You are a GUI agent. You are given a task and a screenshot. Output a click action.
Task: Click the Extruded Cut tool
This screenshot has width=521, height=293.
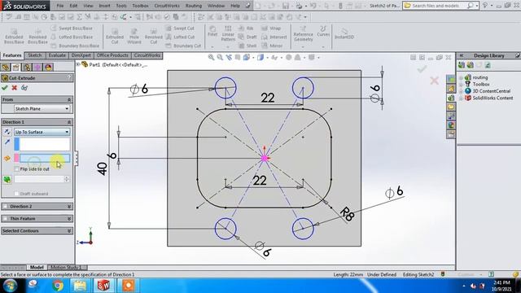tap(115, 36)
